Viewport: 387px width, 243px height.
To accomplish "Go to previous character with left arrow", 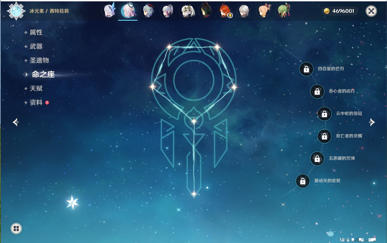I will pyautogui.click(x=16, y=122).
